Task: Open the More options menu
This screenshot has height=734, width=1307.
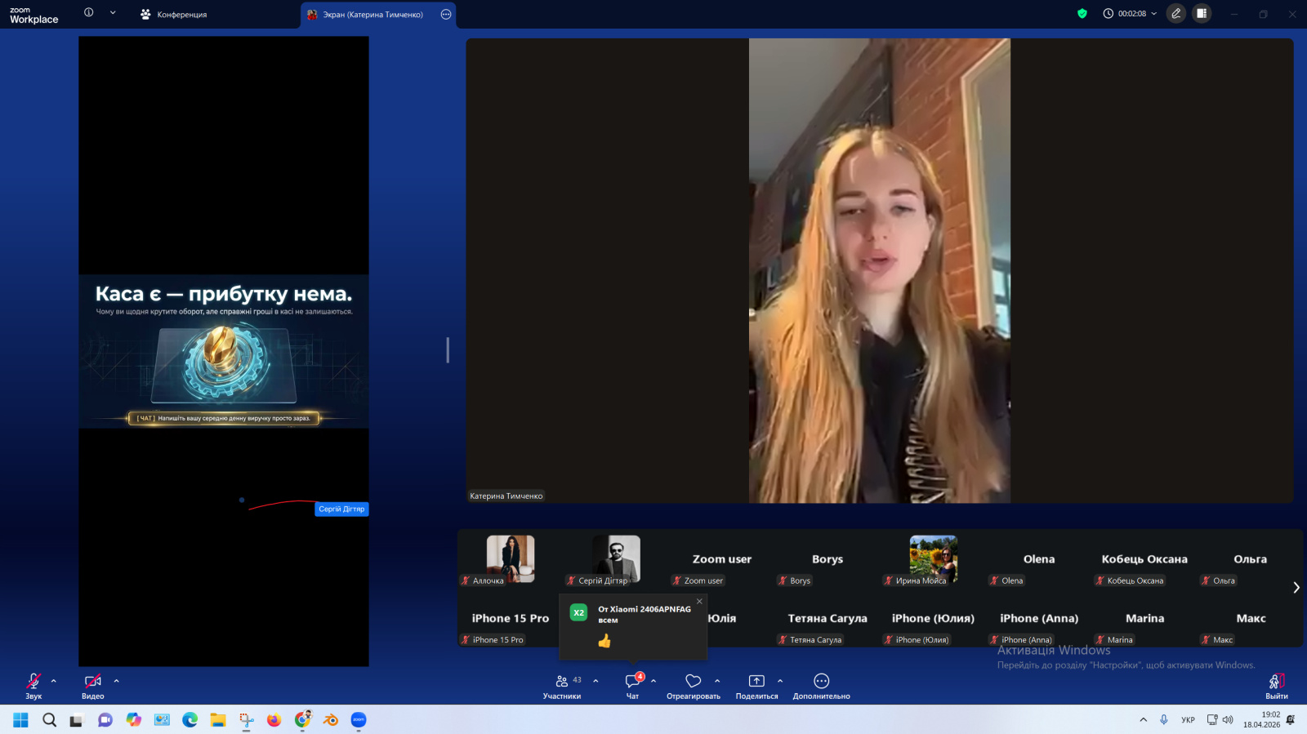Action: point(821,686)
